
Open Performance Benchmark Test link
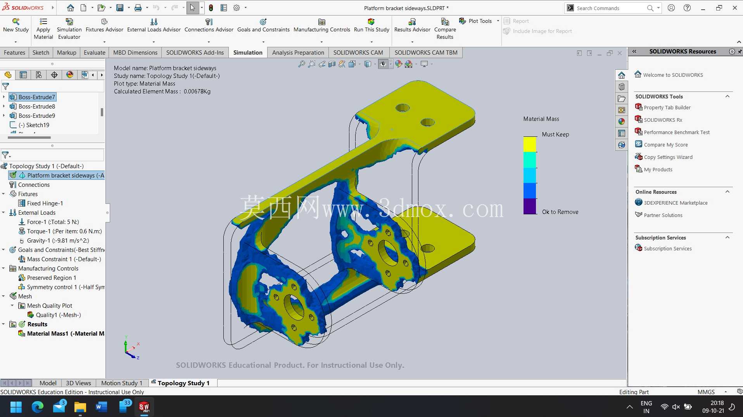point(677,132)
